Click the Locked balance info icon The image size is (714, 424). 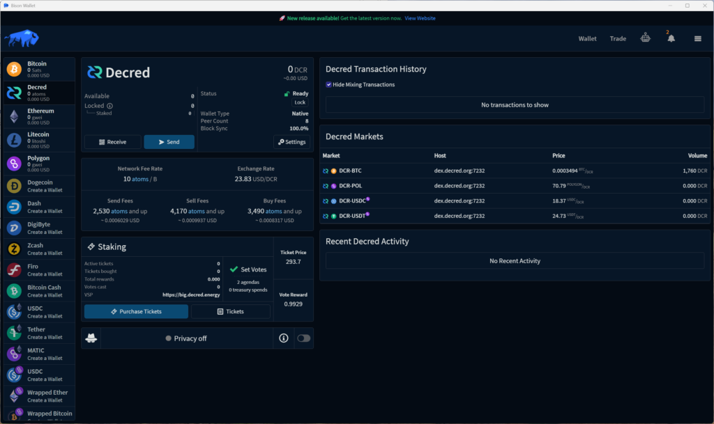point(110,106)
